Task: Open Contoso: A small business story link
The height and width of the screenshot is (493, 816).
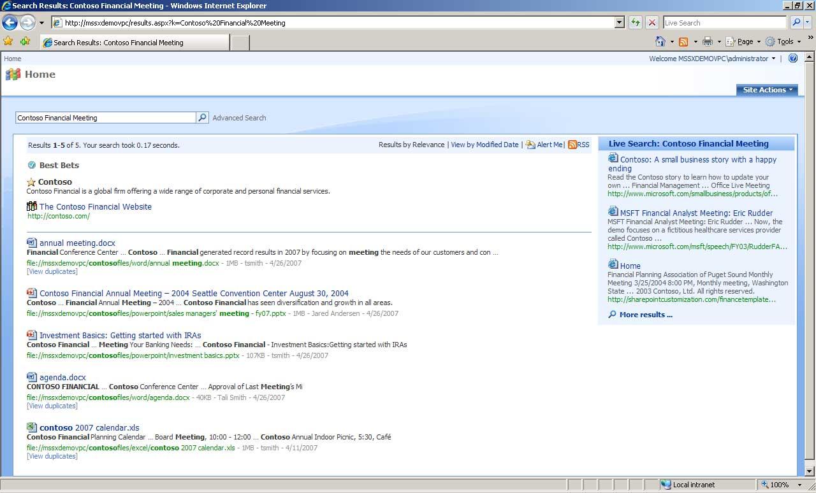Action: point(692,164)
